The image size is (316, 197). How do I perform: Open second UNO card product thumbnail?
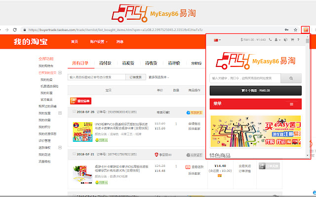(x=82, y=174)
